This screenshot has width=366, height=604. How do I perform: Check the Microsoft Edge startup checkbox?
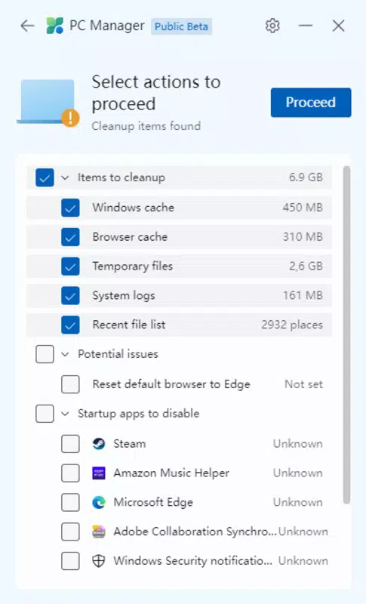(x=70, y=502)
